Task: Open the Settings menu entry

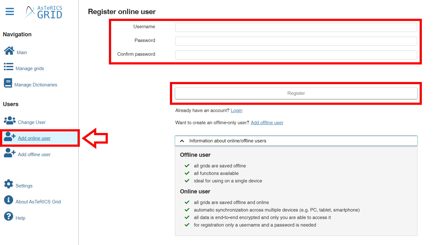Action: (24, 186)
